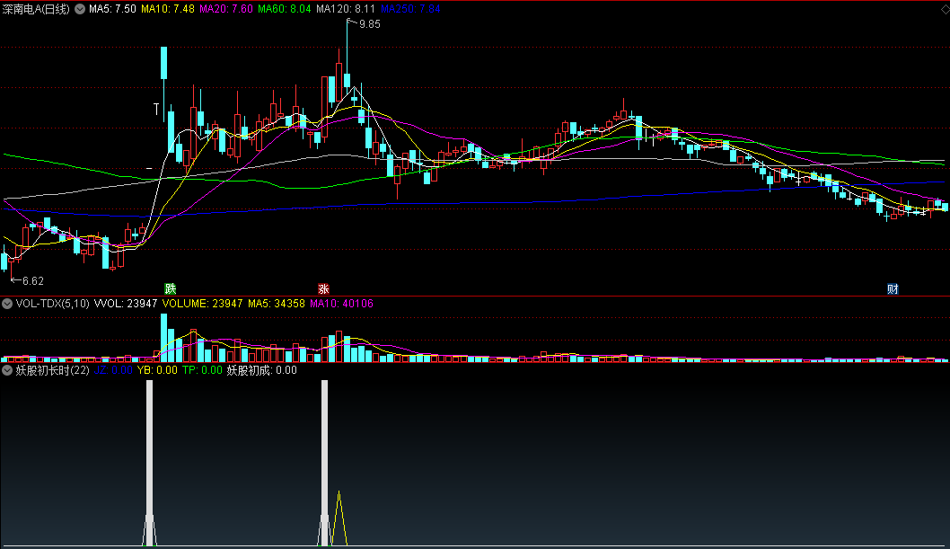The image size is (950, 549).
Task: Click the tallest volume bar in the VOL panel
Action: 163,338
